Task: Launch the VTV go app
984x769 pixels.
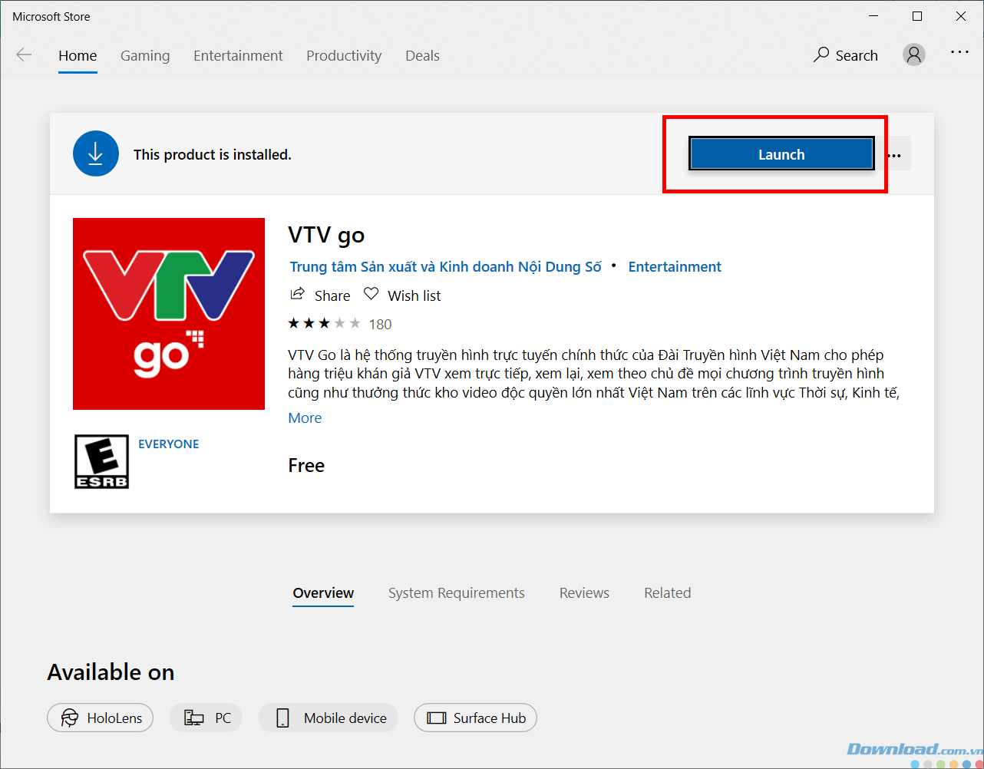Action: [x=781, y=154]
